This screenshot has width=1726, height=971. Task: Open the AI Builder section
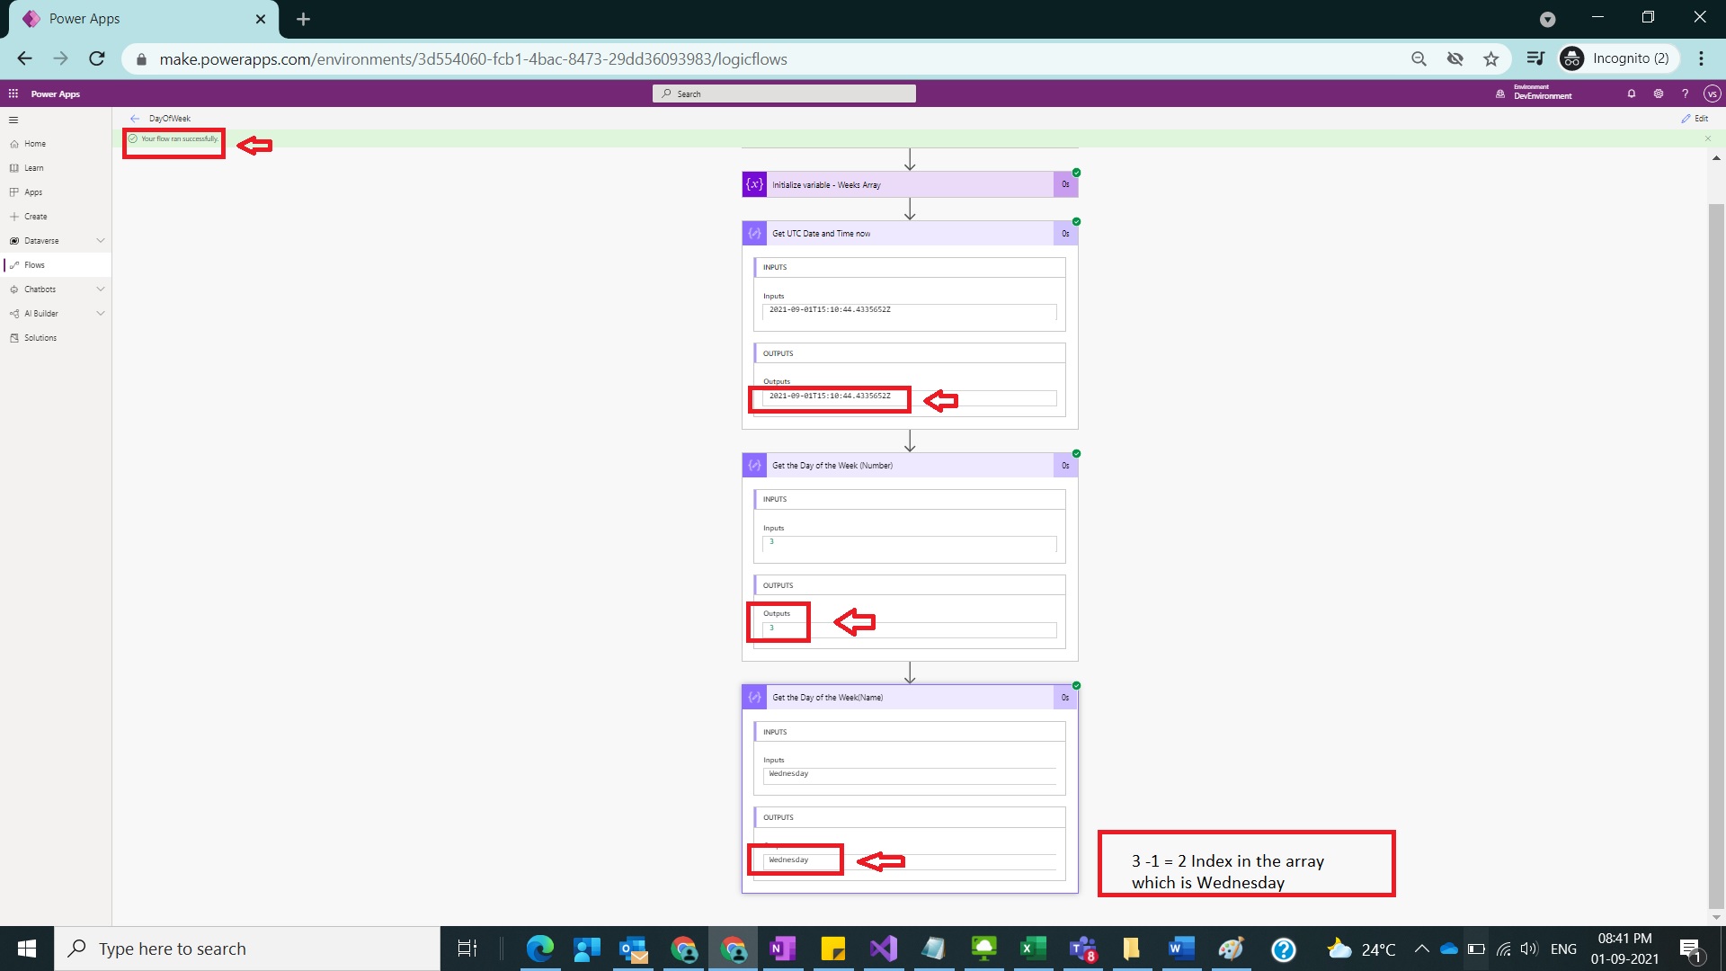coord(40,313)
